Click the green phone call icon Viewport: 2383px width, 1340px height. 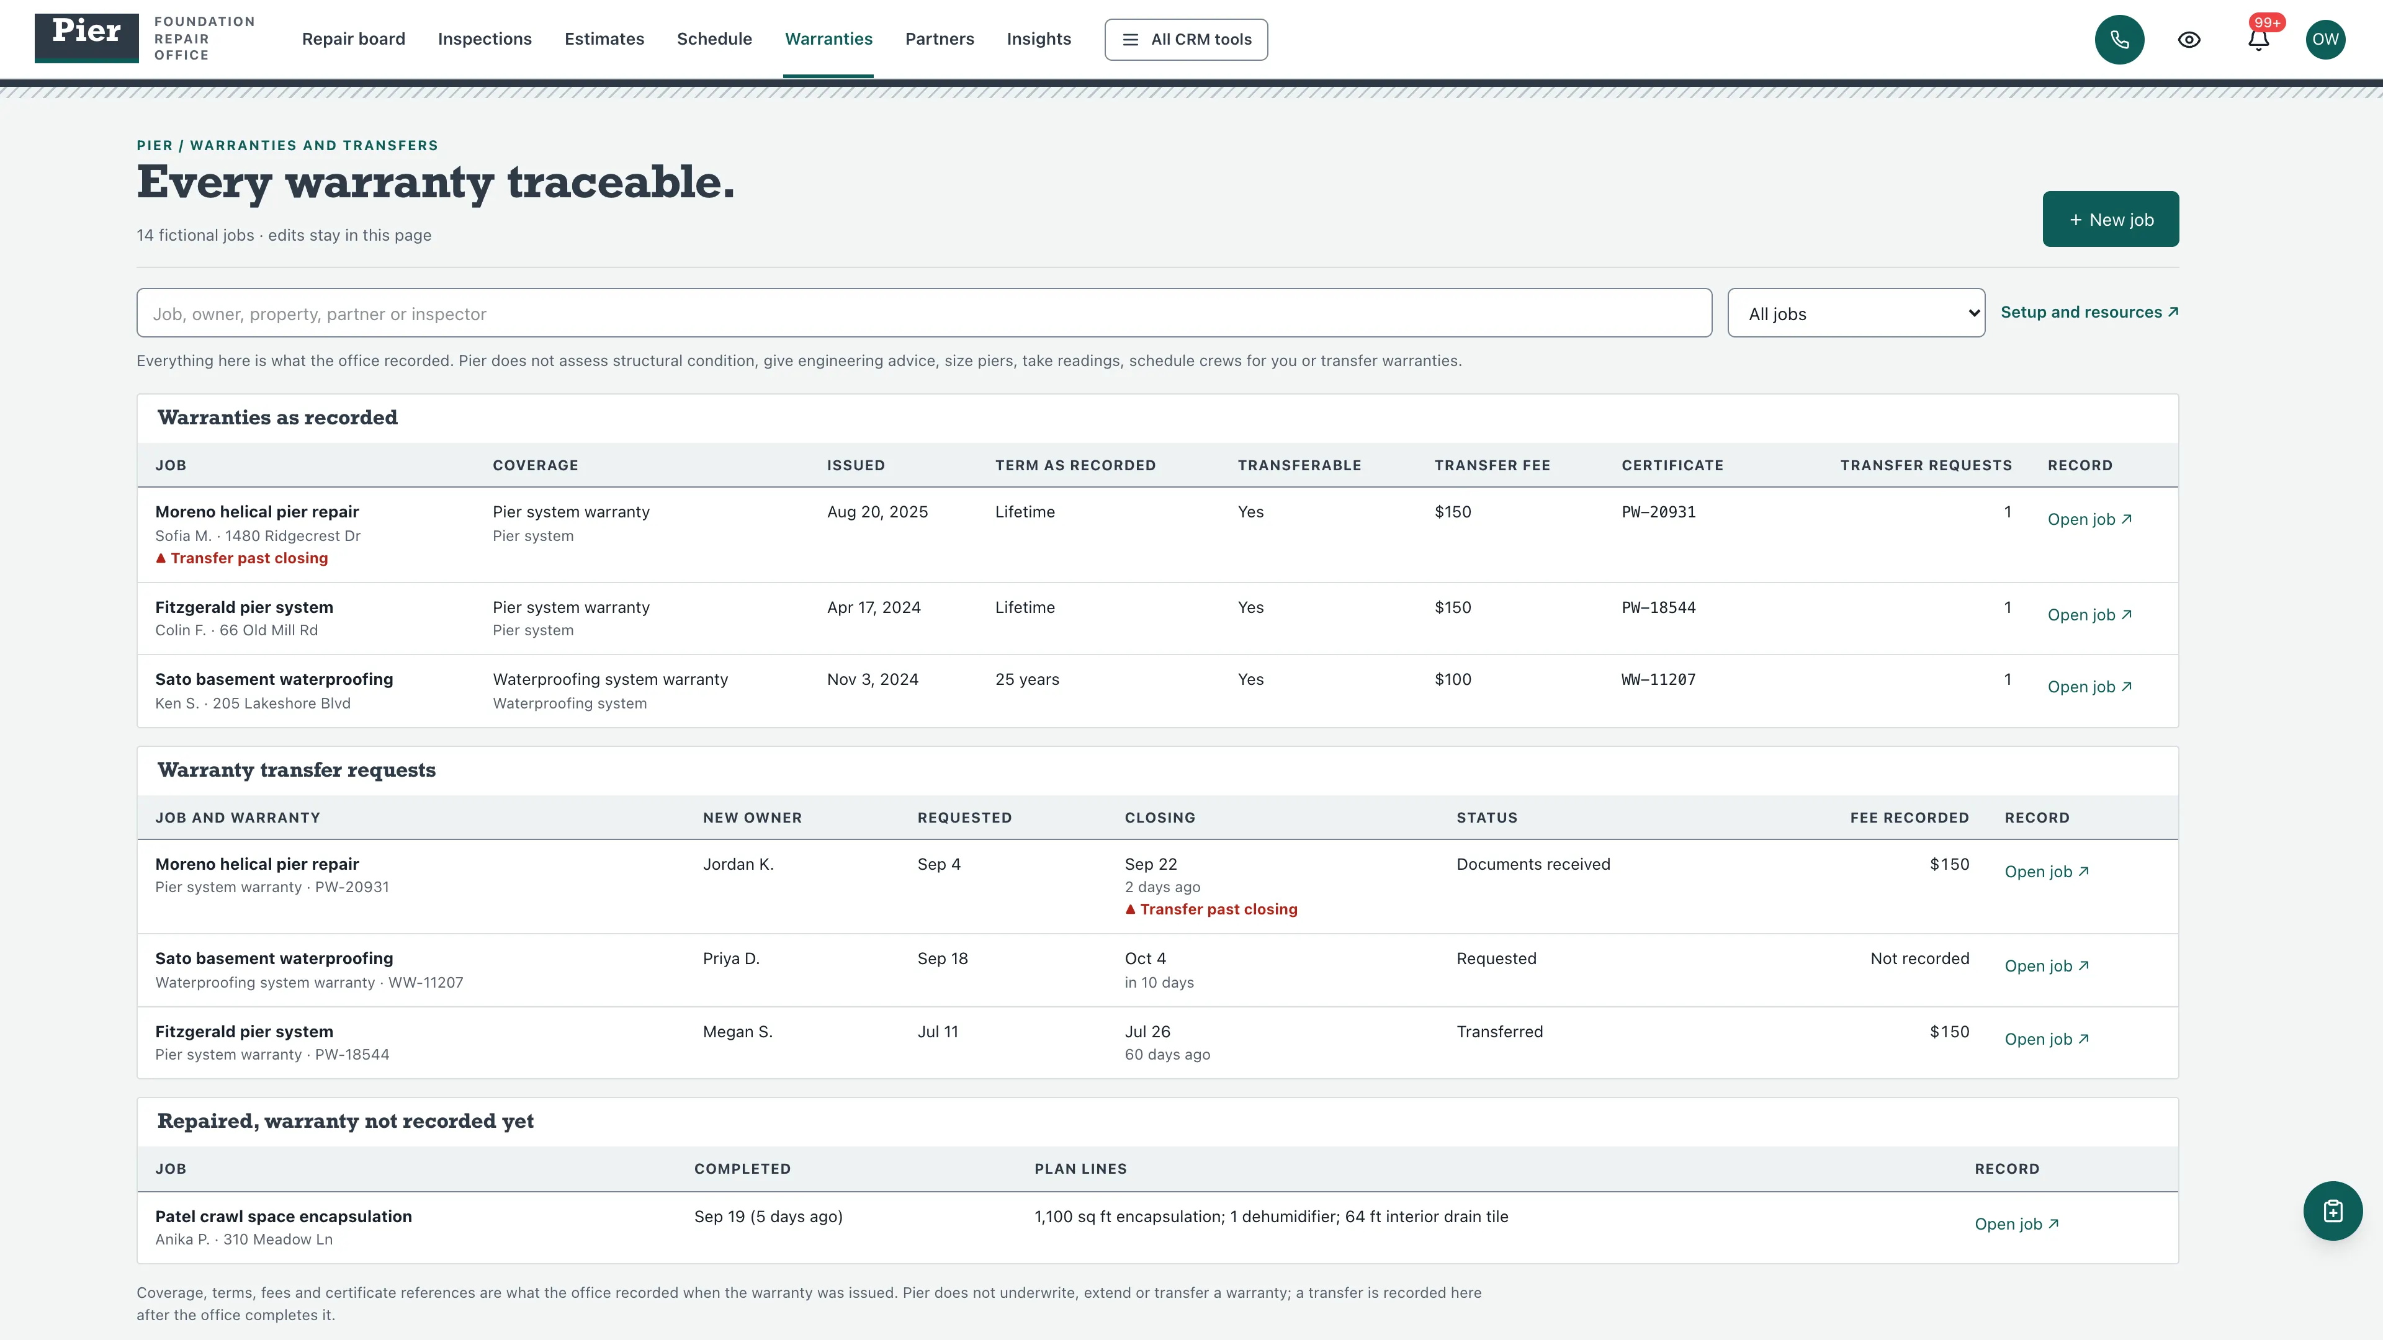point(2119,40)
